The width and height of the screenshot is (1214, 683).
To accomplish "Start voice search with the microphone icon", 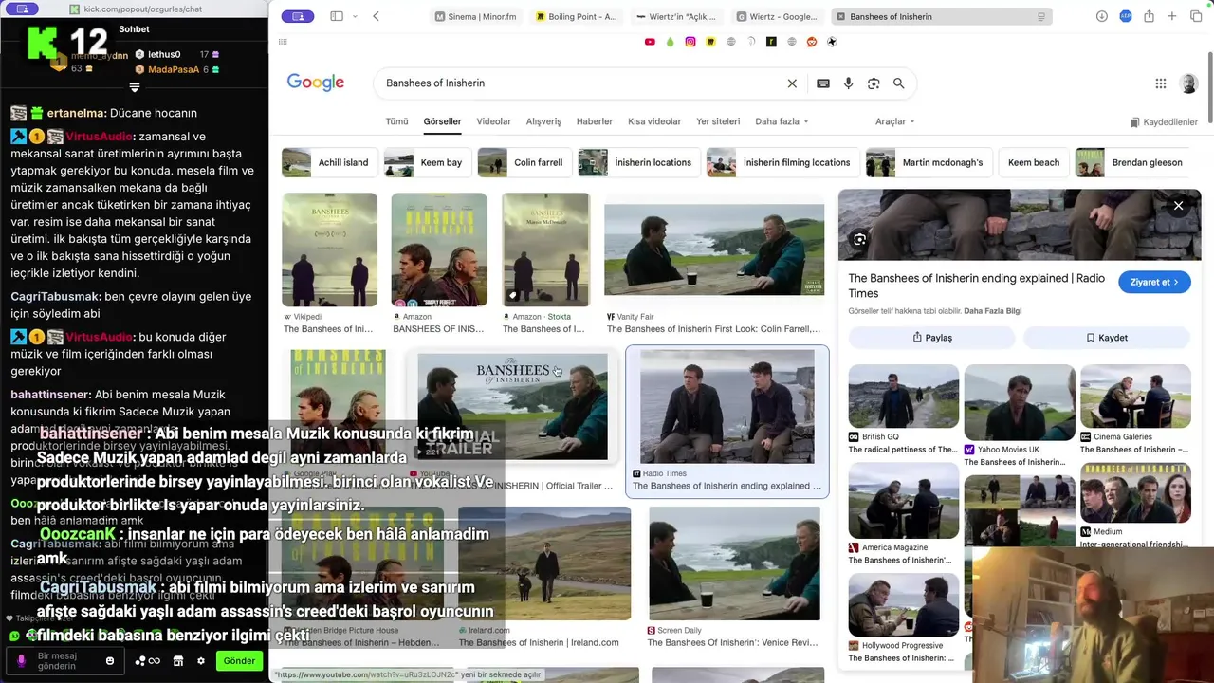I will [x=848, y=83].
